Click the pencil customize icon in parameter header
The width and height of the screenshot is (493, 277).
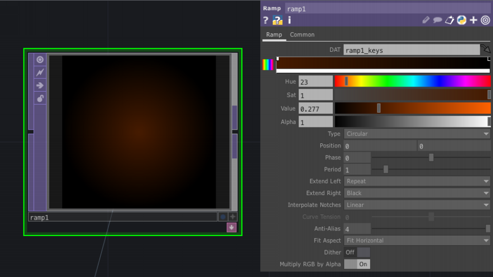(426, 20)
